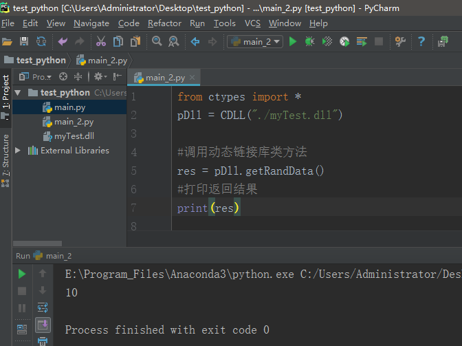Screen dimensions: 462x346
Task: Open the Edit menu
Action: tap(30, 23)
